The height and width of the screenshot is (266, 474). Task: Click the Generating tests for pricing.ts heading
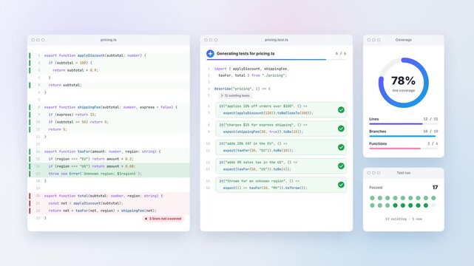point(246,53)
